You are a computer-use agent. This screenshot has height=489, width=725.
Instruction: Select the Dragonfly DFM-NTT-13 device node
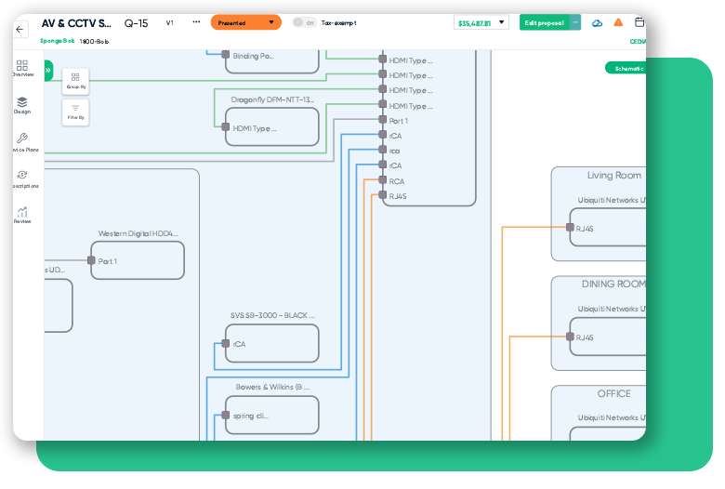(271, 126)
